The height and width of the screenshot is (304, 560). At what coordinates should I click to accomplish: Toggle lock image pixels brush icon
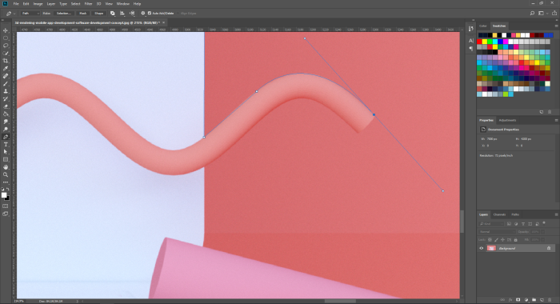coord(496,240)
